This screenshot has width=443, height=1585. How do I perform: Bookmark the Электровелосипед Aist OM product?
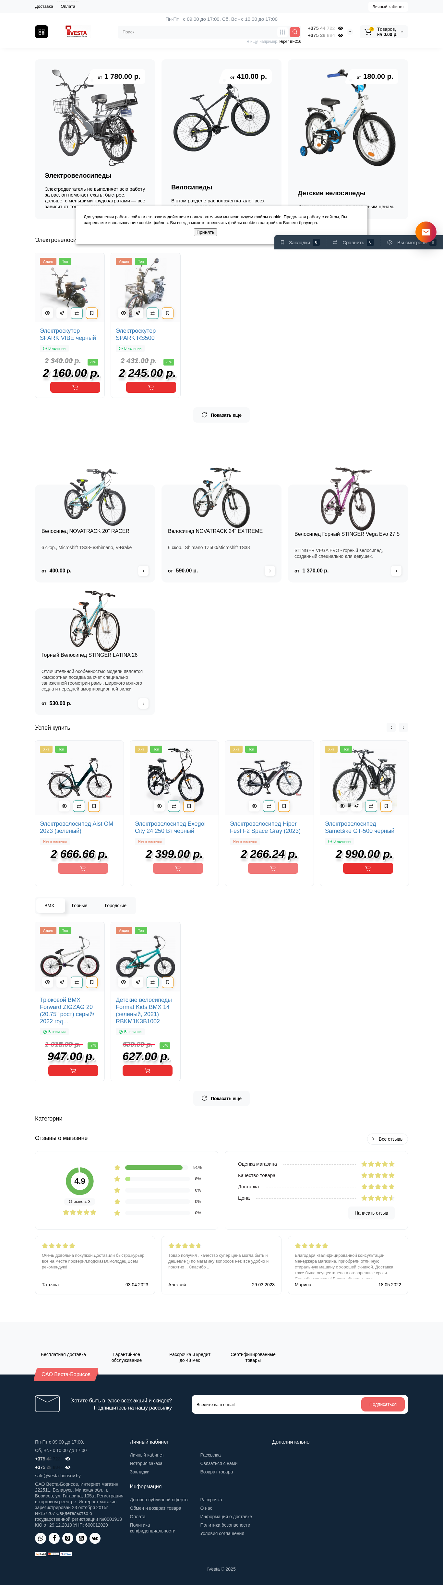point(94,805)
